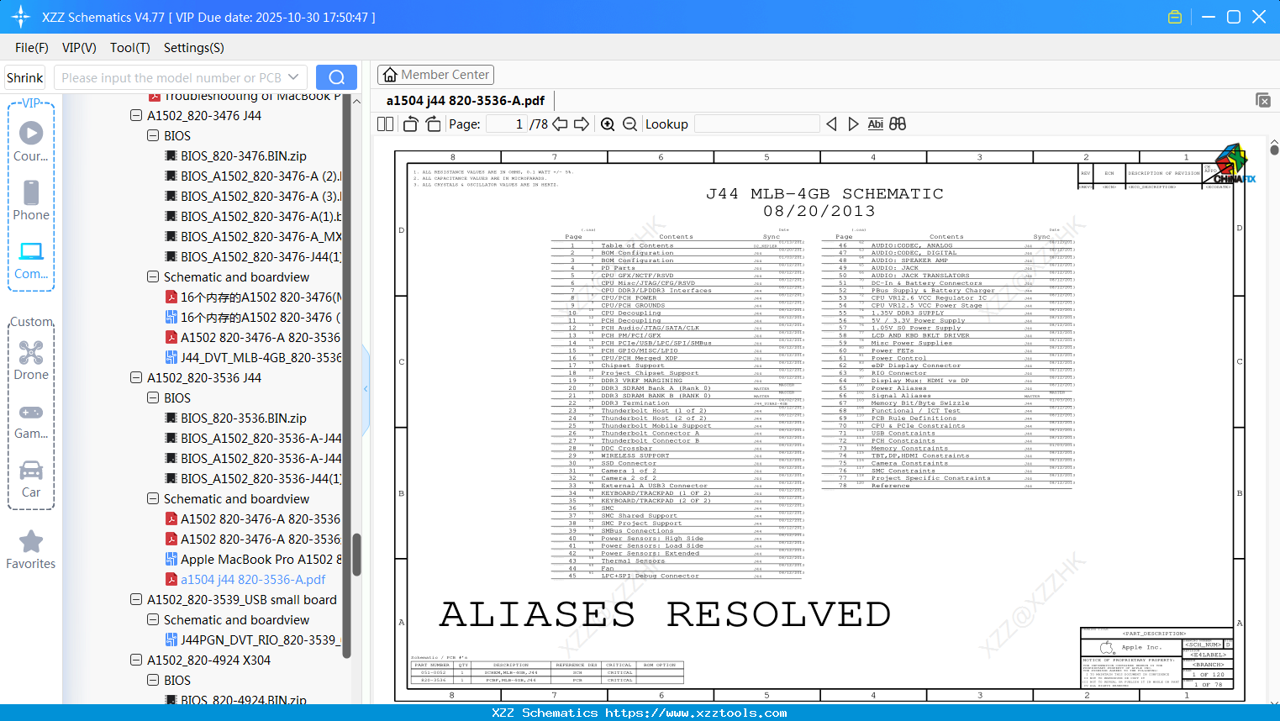Select Phone category in sidebar
The image size is (1280, 721).
coord(31,200)
